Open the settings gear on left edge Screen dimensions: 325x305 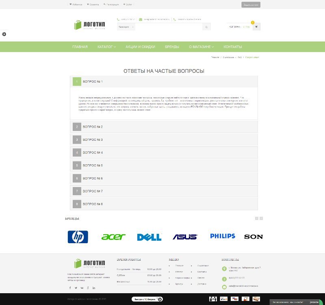(x=4, y=34)
